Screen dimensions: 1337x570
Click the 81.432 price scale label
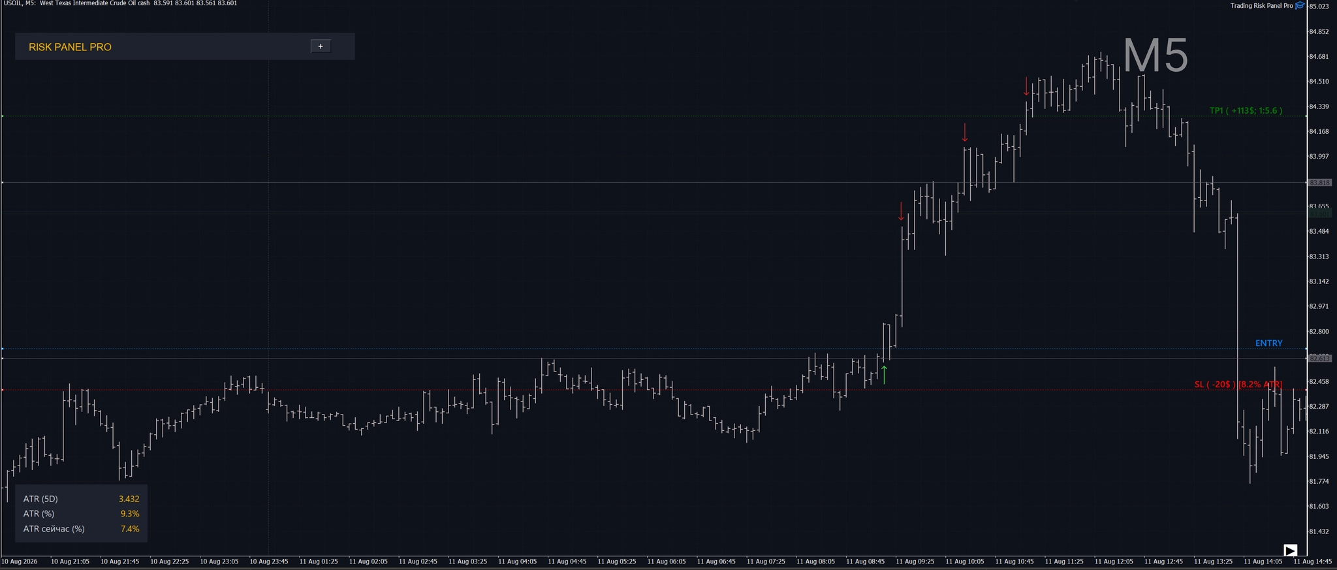click(x=1319, y=531)
